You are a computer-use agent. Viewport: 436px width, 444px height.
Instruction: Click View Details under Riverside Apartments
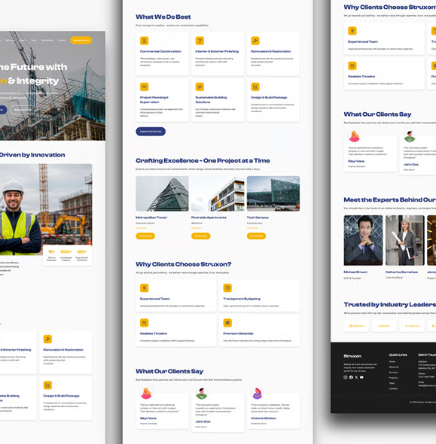pyautogui.click(x=201, y=236)
